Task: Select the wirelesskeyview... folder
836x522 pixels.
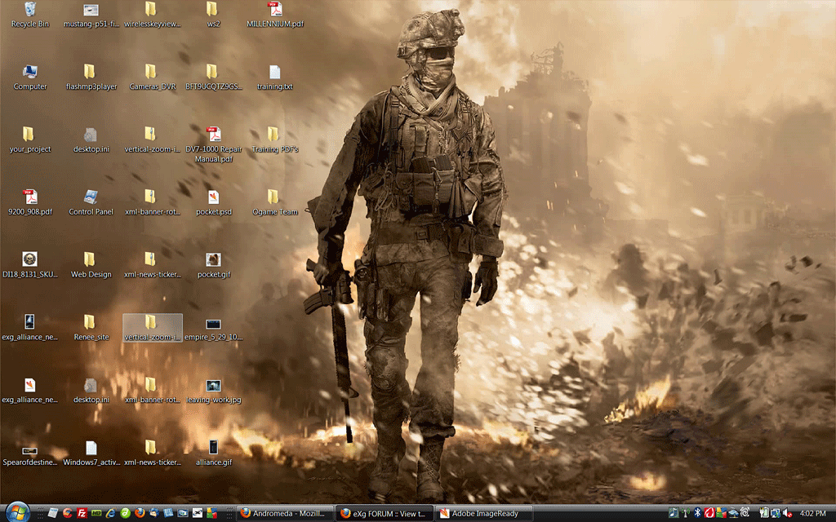Action: click(153, 15)
